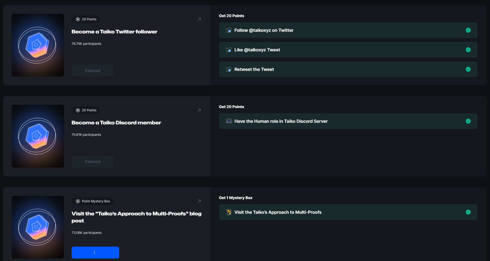The image size is (490, 261).
Task: Open external link arrow for Multi-Proofs blog quest
Action: tap(199, 201)
